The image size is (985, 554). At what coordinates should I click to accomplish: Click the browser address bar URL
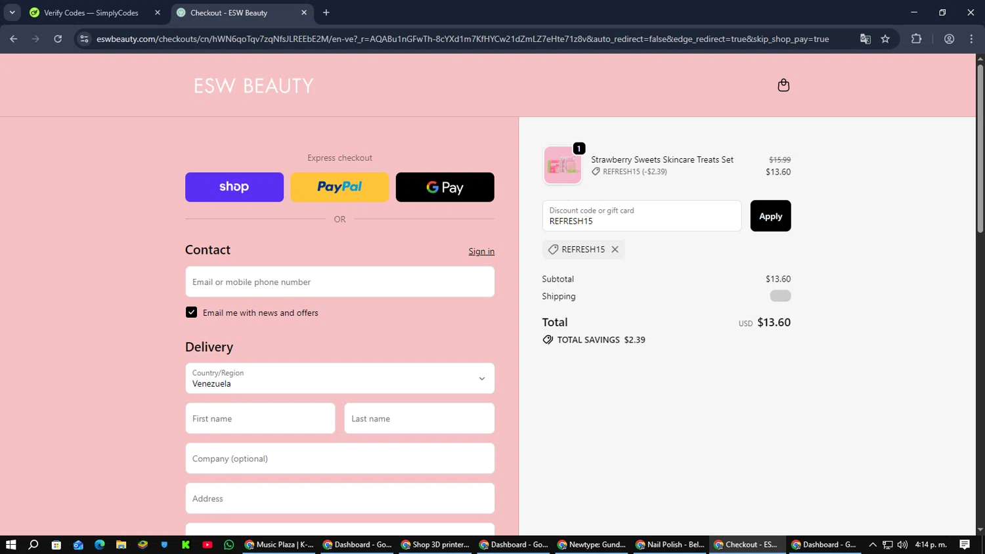(462, 39)
